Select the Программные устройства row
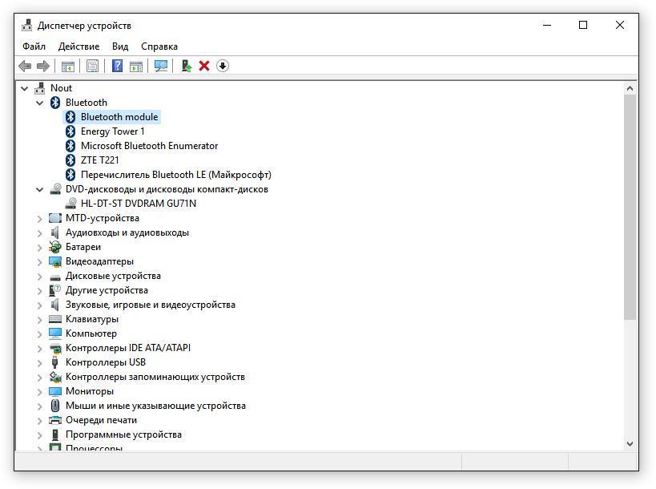Screen dimensions: 656x489 tap(123, 434)
